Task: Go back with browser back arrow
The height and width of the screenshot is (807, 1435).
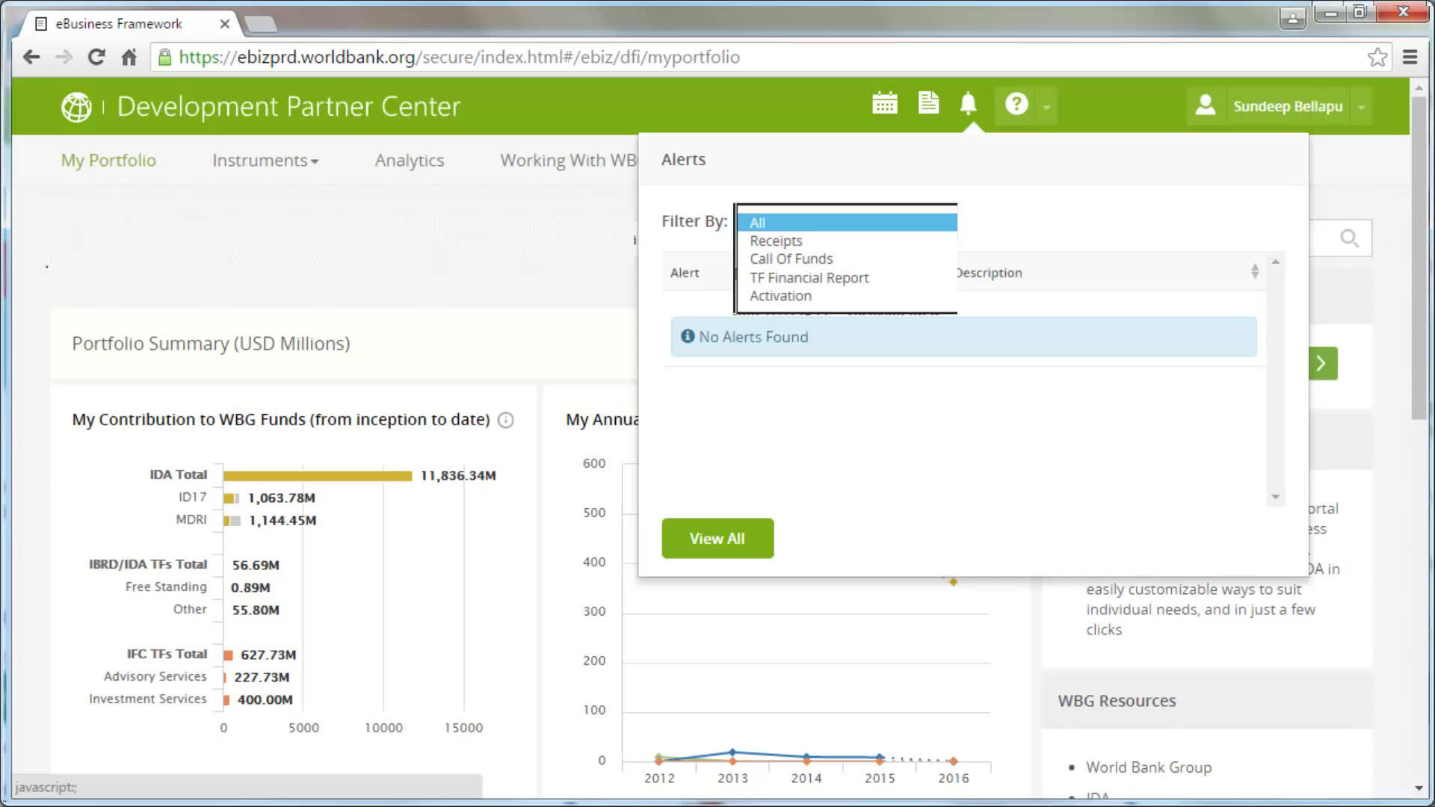Action: [31, 57]
